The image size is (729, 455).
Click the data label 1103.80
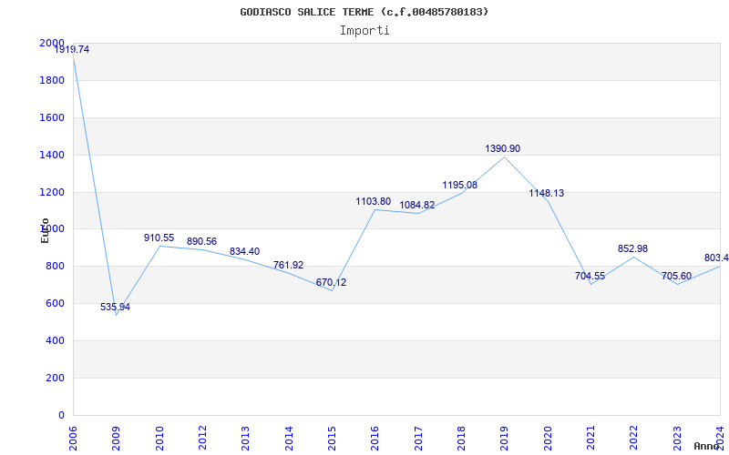pyautogui.click(x=374, y=201)
